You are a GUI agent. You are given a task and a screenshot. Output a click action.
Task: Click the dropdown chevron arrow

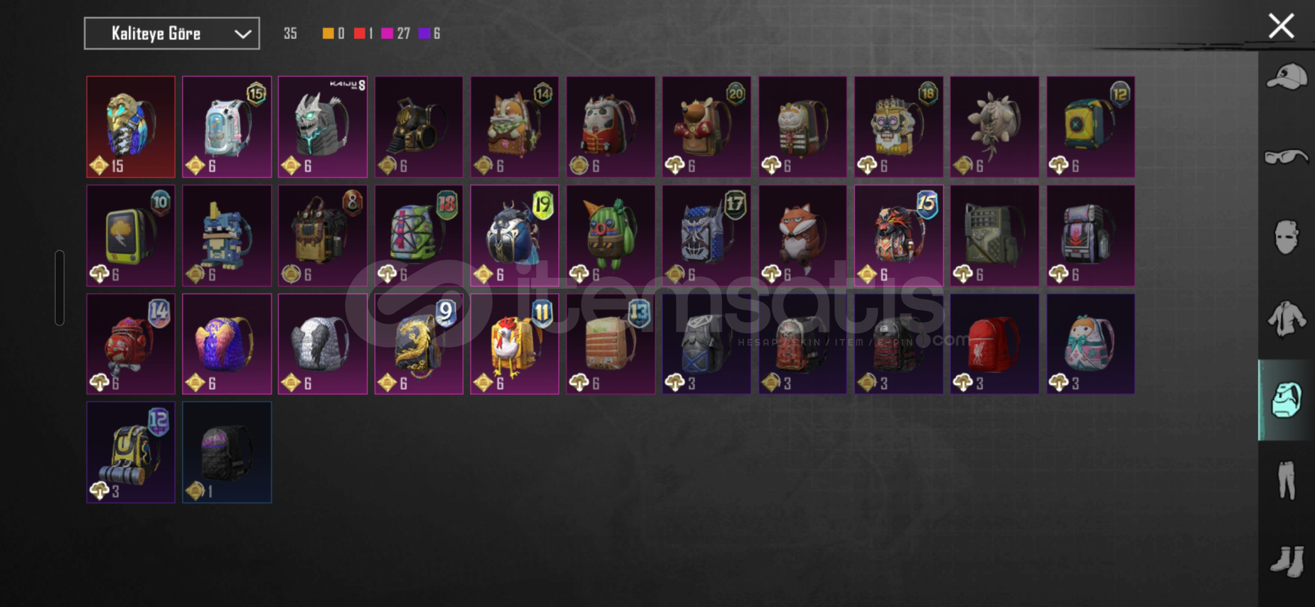[243, 34]
